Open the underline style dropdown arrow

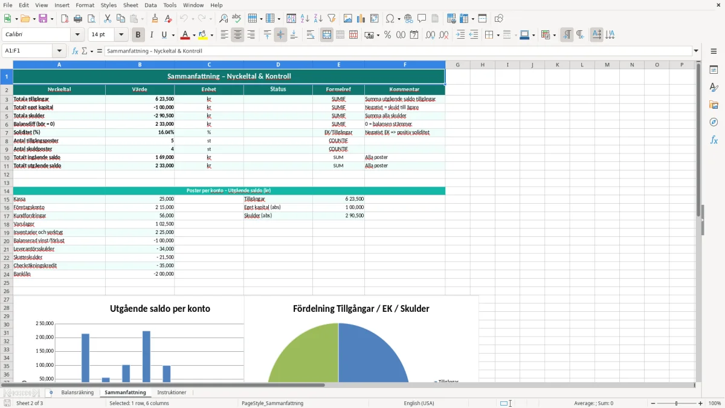[x=172, y=35]
